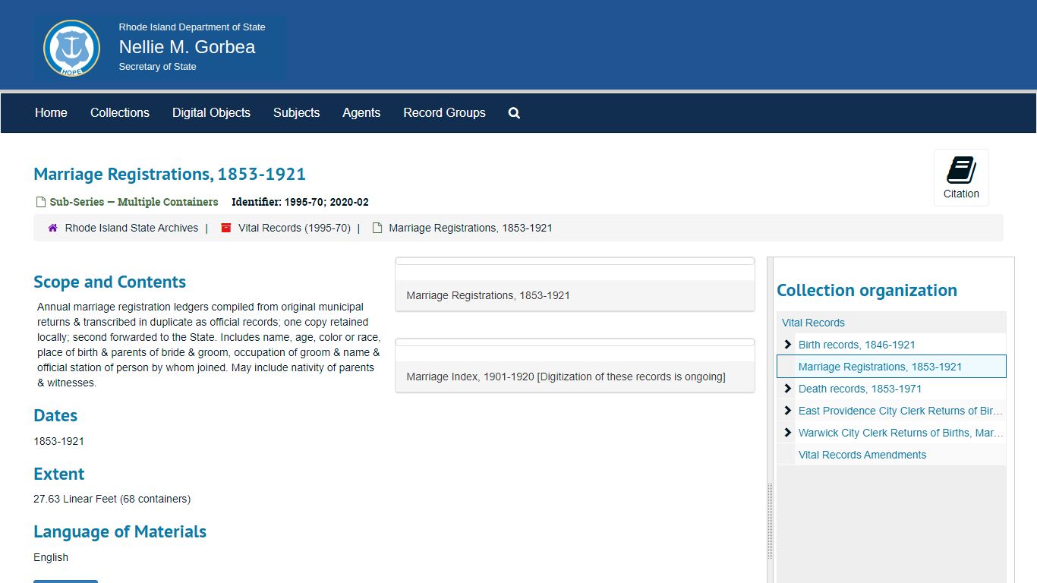
Task: Open the Collections menu item
Action: coord(120,113)
